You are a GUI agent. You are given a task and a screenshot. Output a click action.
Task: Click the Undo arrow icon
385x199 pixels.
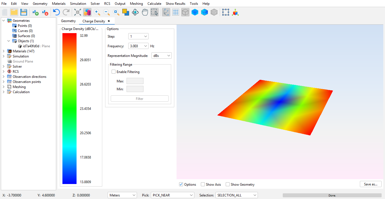(56, 12)
